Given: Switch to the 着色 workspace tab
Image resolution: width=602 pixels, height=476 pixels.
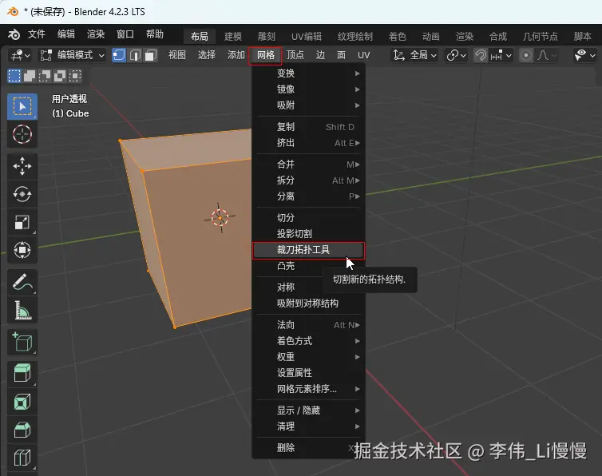Looking at the screenshot, I should [398, 37].
